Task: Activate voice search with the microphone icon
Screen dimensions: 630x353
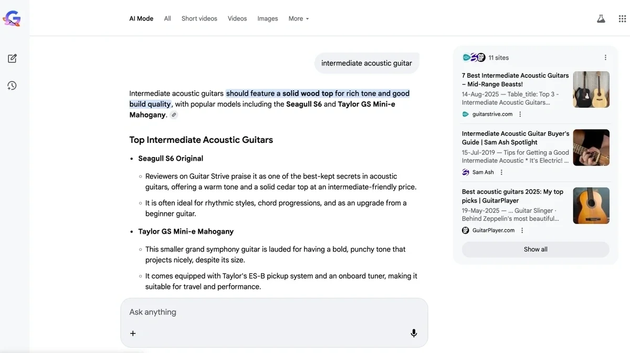Action: coord(413,333)
